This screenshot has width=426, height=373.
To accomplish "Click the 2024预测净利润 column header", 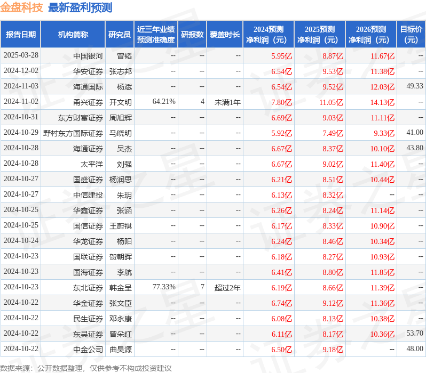I will pos(269,35).
